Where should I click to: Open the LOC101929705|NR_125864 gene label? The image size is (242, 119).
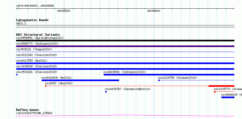[x=34, y=113]
